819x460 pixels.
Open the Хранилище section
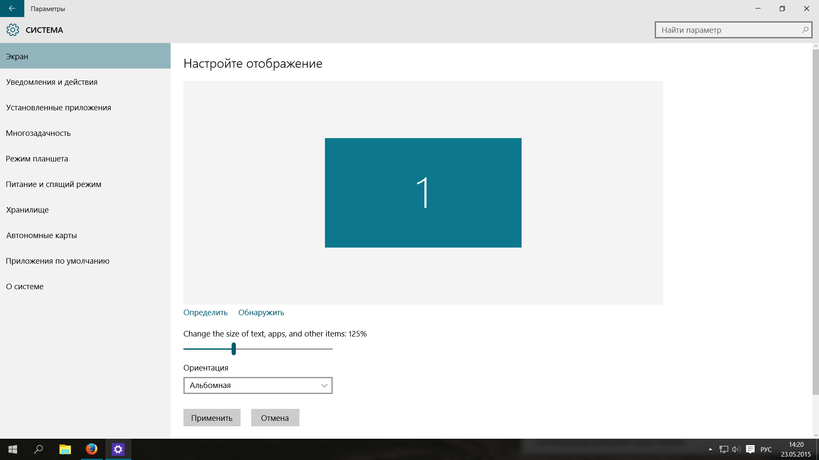point(85,210)
